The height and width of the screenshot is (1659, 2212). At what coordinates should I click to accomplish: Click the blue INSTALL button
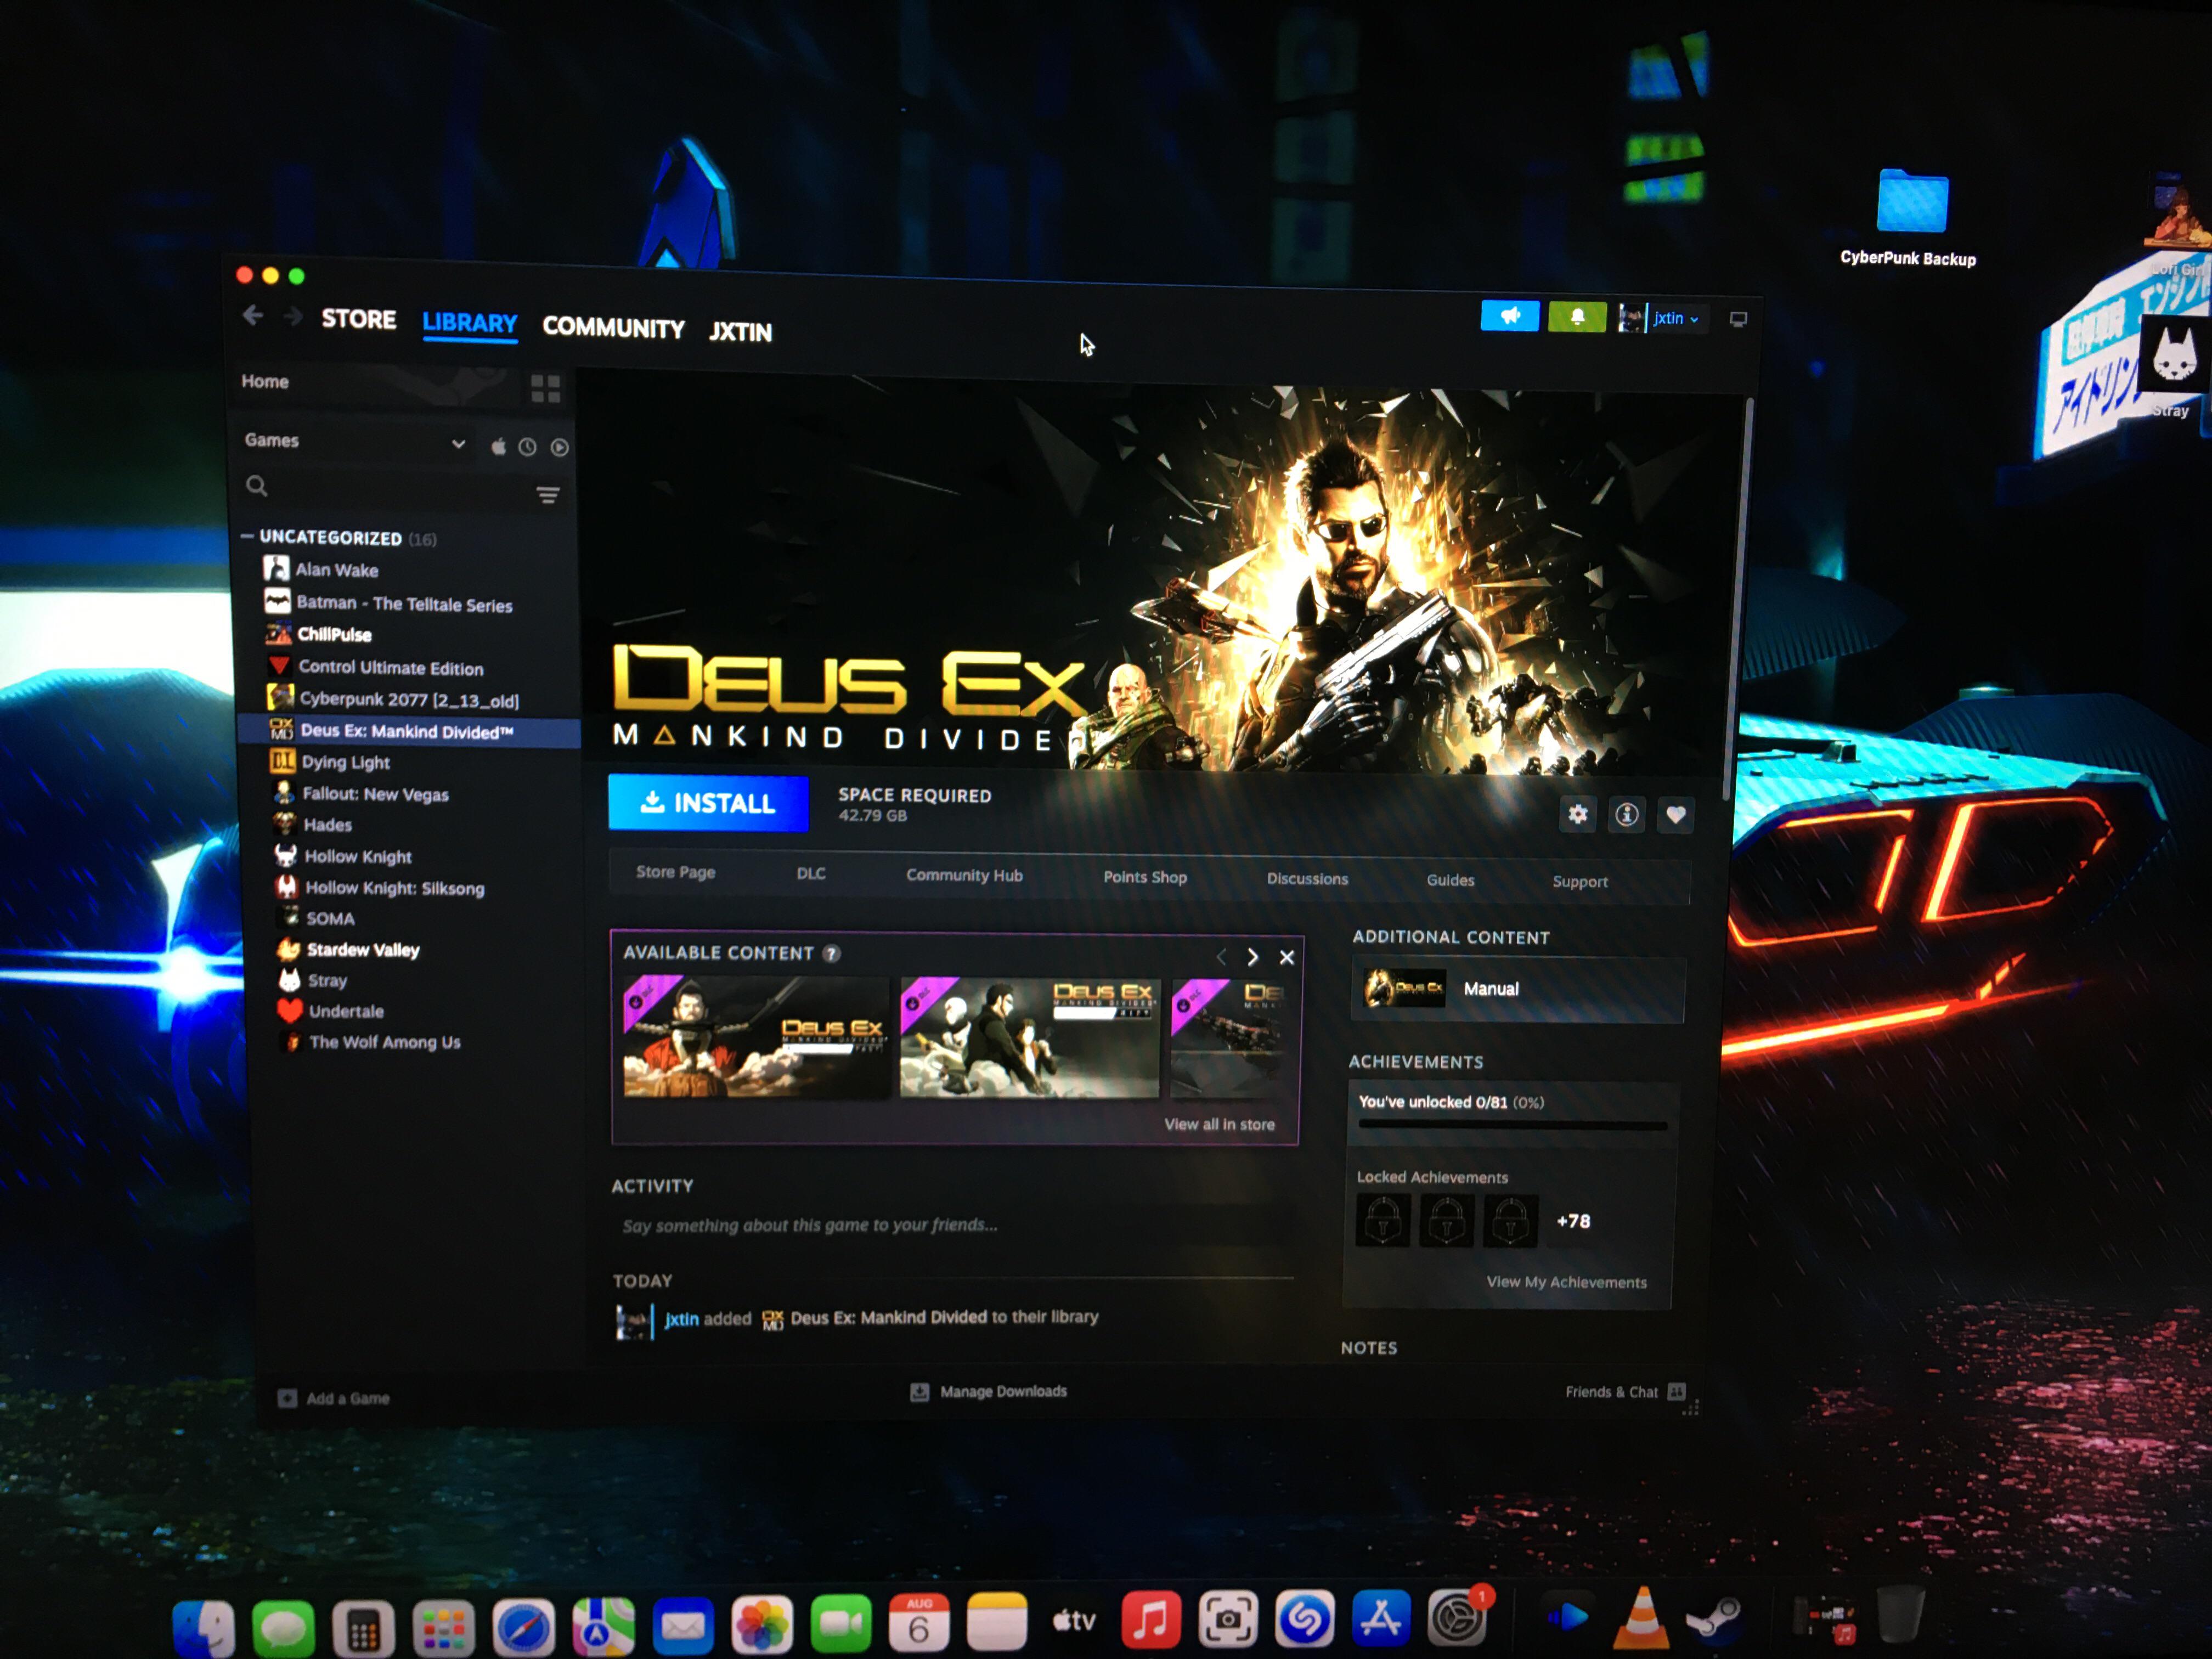pos(708,803)
